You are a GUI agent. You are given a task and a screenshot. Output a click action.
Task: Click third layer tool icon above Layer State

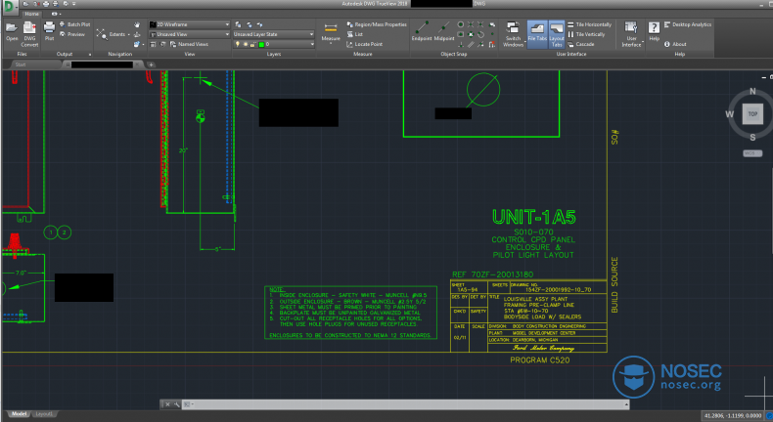tap(260, 24)
